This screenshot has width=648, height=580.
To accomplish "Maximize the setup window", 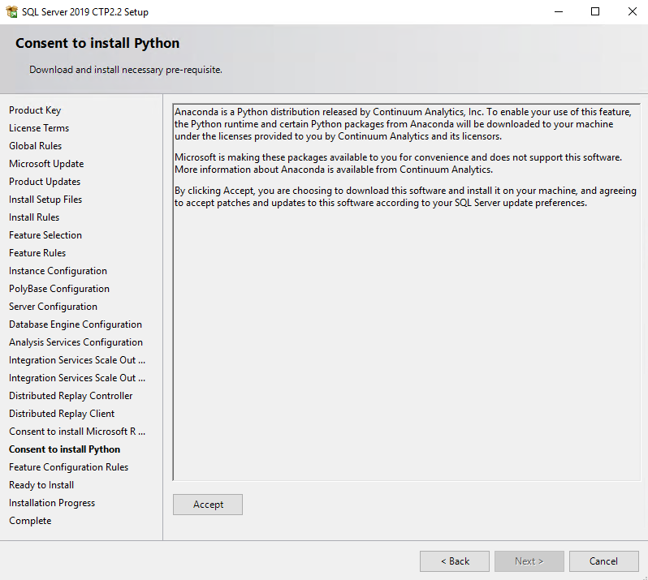I will [595, 11].
